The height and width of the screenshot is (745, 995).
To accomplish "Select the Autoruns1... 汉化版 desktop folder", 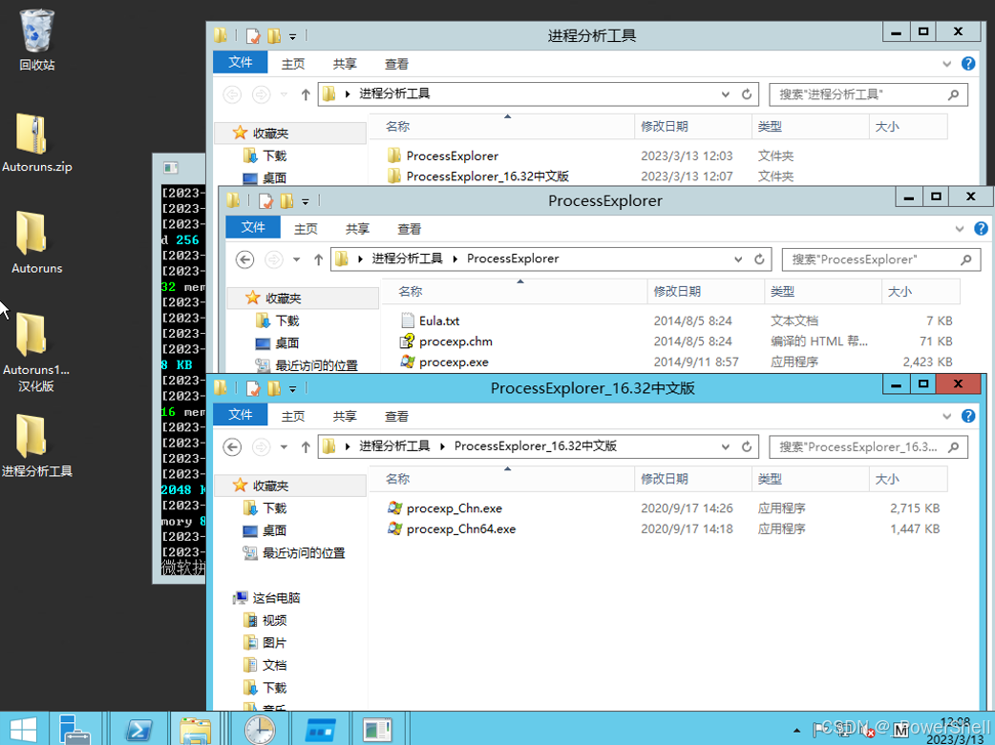I will 36,352.
